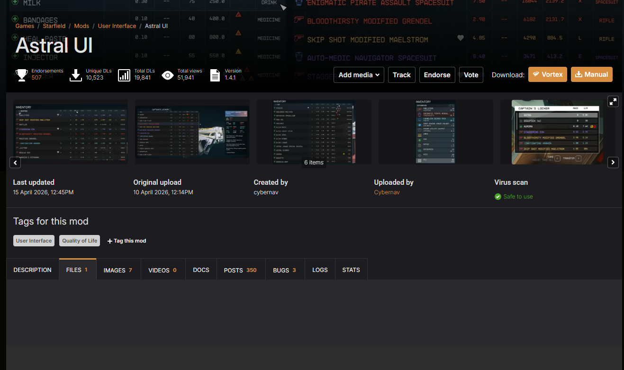Advance the gallery to the next image

(613, 162)
